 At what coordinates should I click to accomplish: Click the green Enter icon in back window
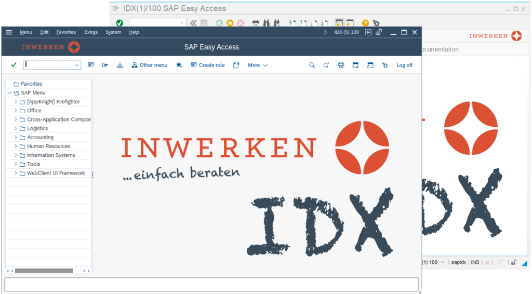click(x=119, y=23)
